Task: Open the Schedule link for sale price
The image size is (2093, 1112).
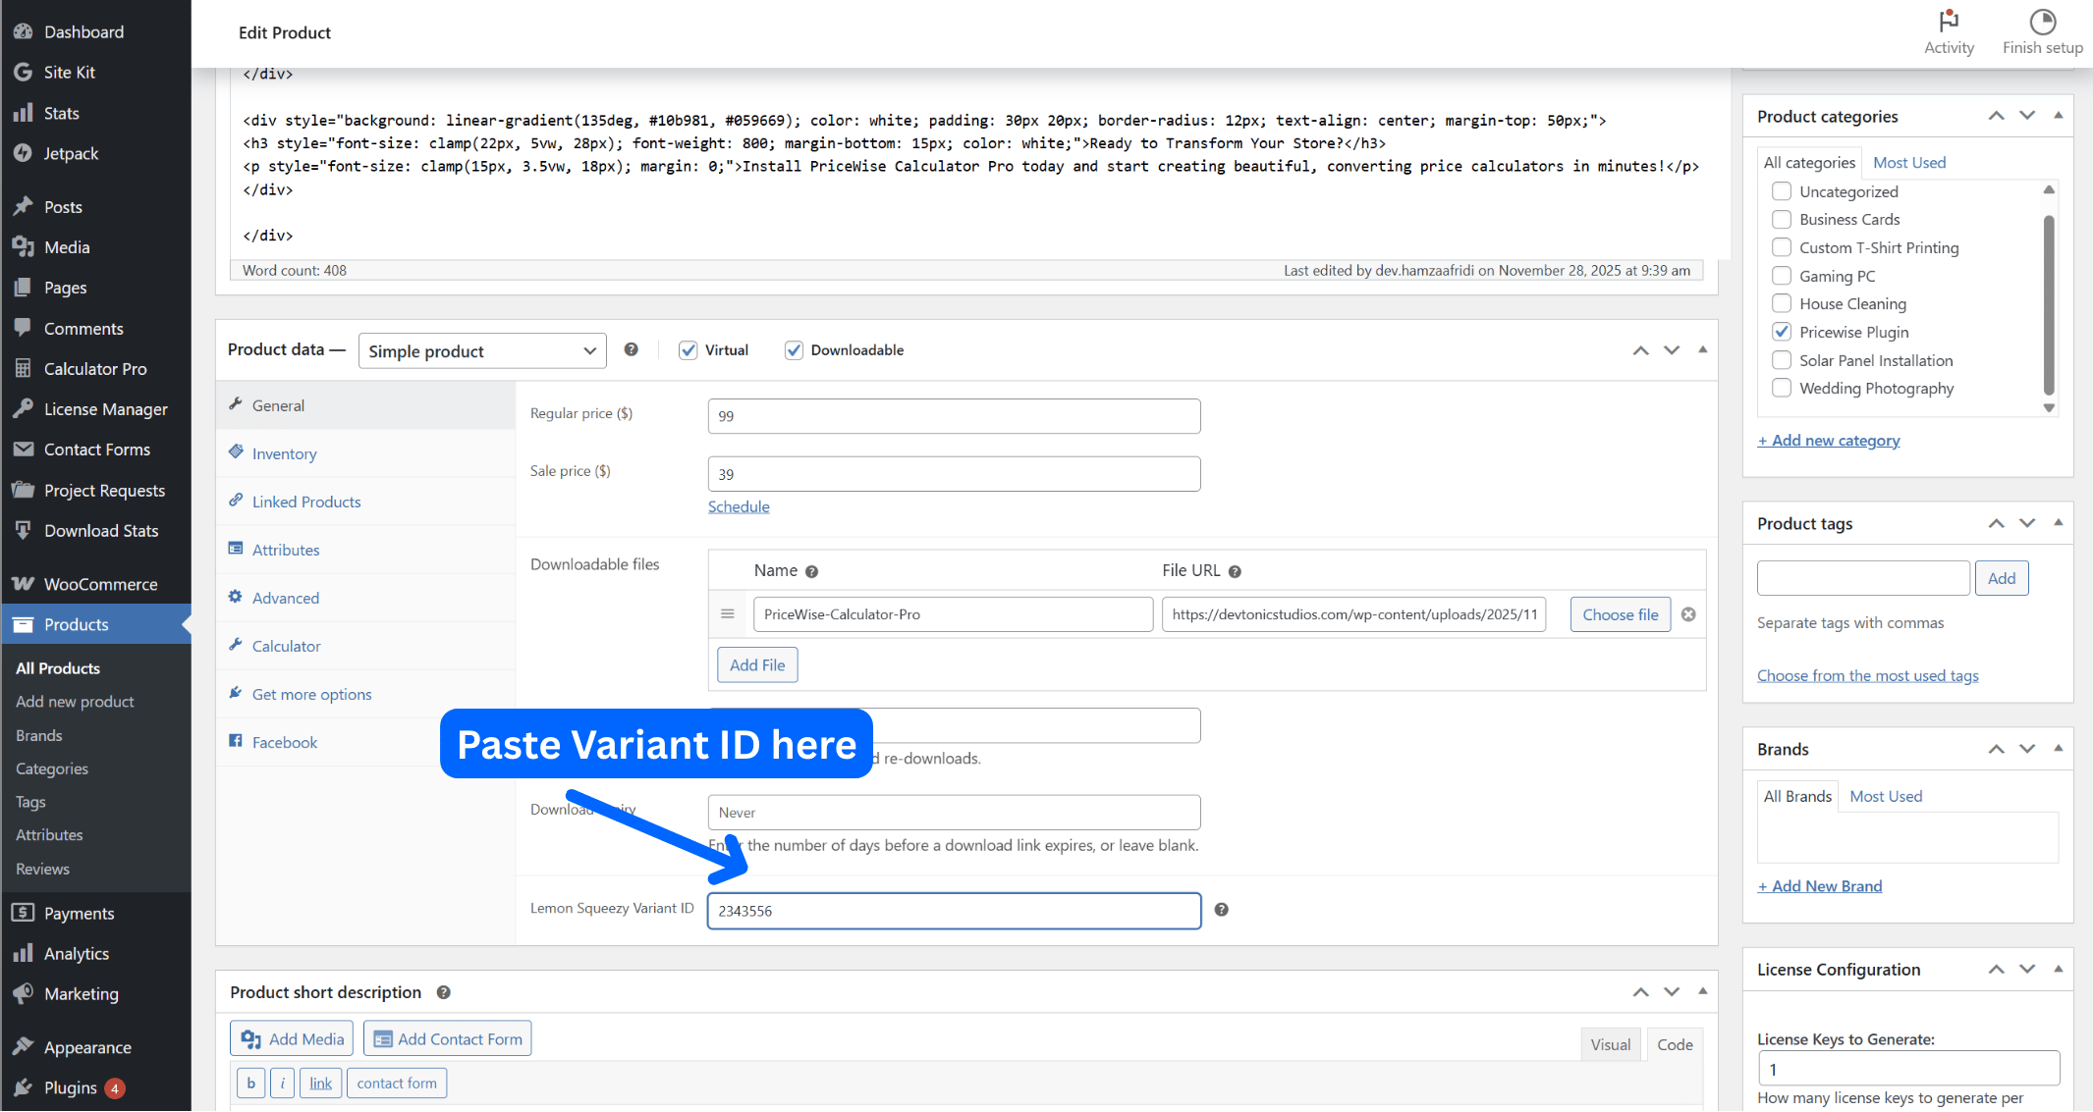Action: 739,506
